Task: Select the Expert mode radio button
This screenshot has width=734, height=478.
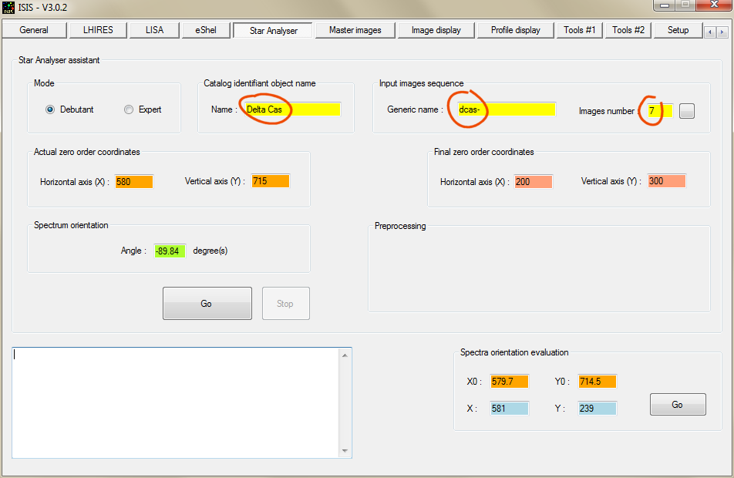Action: click(x=129, y=109)
